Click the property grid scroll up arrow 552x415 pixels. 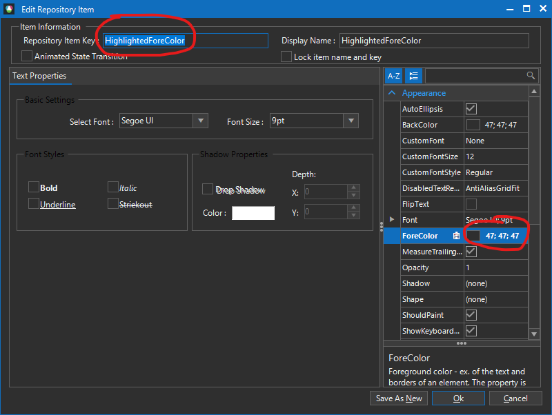[534, 92]
